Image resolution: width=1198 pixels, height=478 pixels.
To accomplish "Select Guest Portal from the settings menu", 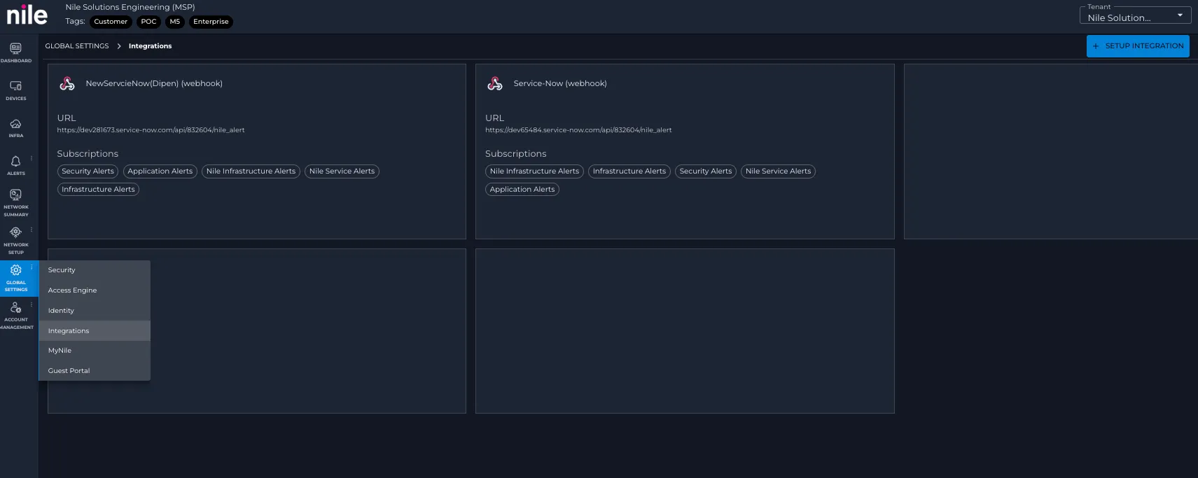I will click(95, 371).
